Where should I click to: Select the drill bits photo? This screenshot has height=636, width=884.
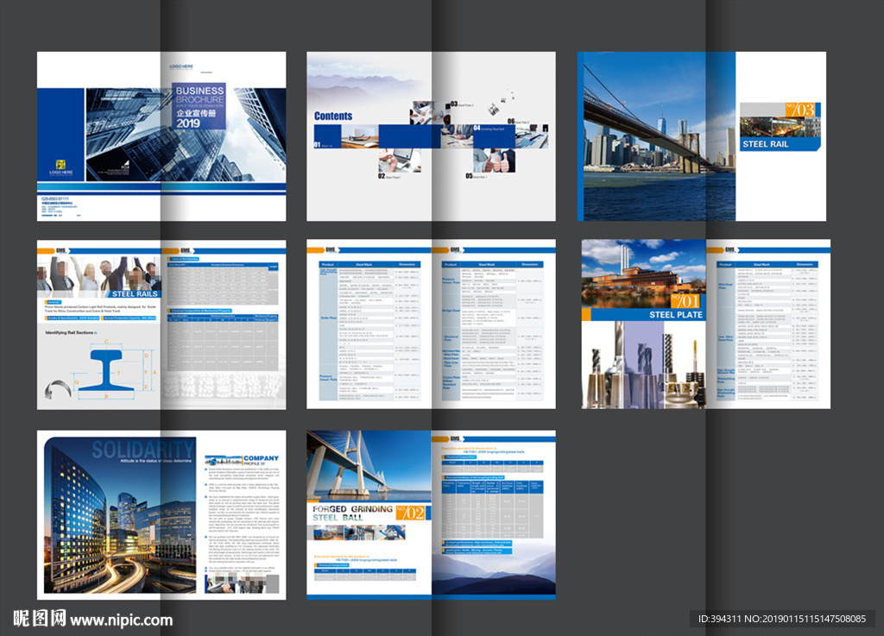coord(643,364)
